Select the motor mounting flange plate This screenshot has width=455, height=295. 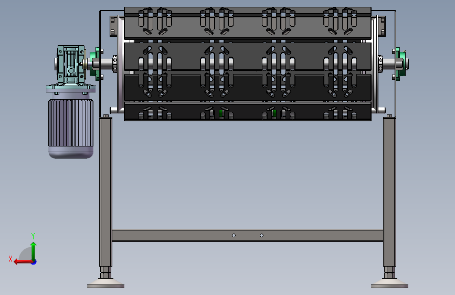71,88
